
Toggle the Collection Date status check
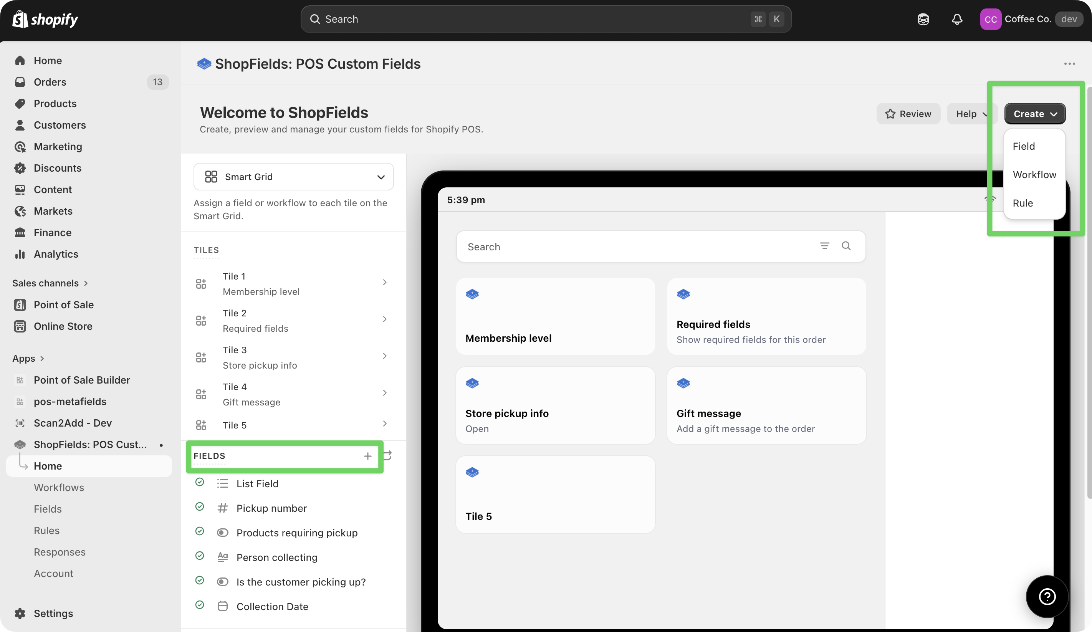(x=200, y=605)
